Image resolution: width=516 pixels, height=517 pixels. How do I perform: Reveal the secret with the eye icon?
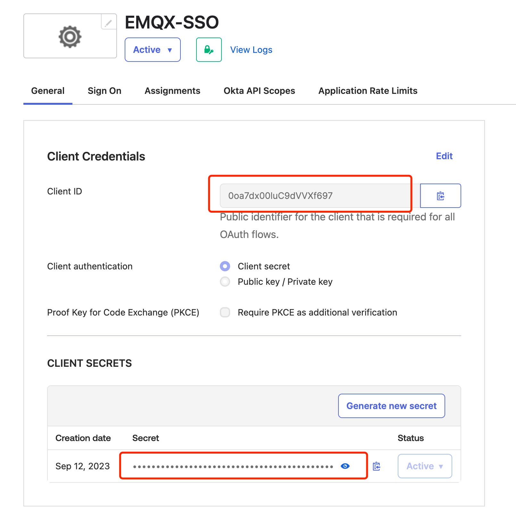pyautogui.click(x=345, y=466)
